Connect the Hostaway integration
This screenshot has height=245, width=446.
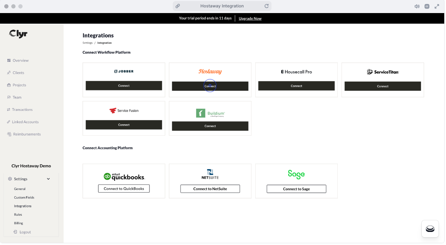[x=210, y=86]
